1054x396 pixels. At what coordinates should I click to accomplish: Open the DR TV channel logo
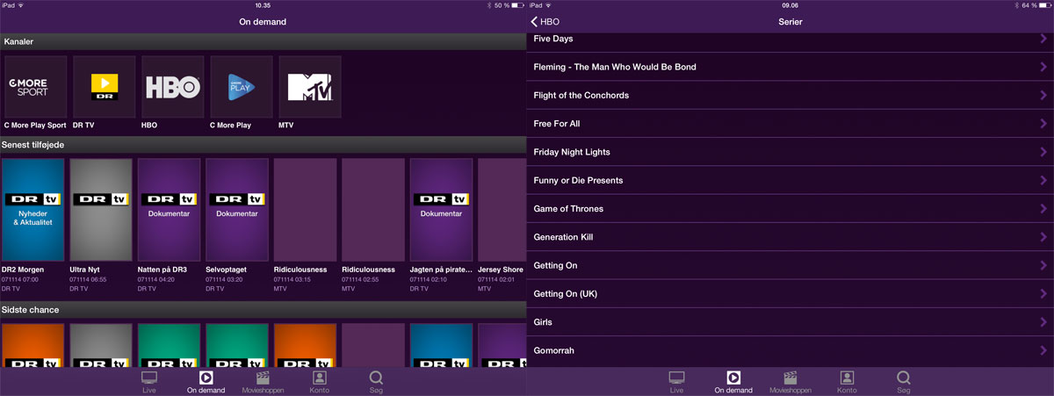[105, 87]
